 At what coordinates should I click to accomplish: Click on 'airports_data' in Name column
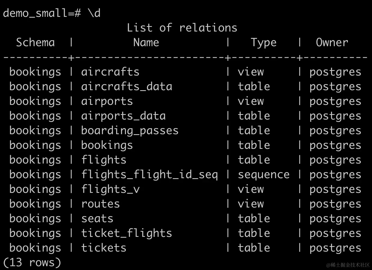123,116
